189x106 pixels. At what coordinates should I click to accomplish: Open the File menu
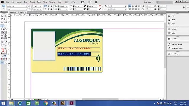8,2
